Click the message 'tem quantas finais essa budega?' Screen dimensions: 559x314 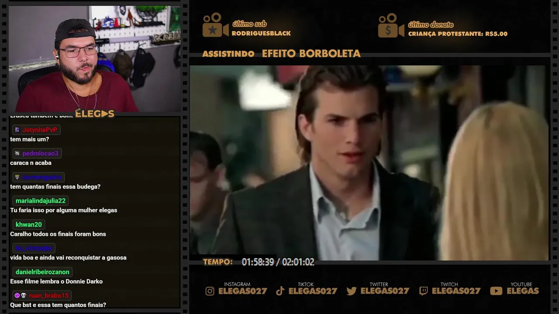pos(55,187)
